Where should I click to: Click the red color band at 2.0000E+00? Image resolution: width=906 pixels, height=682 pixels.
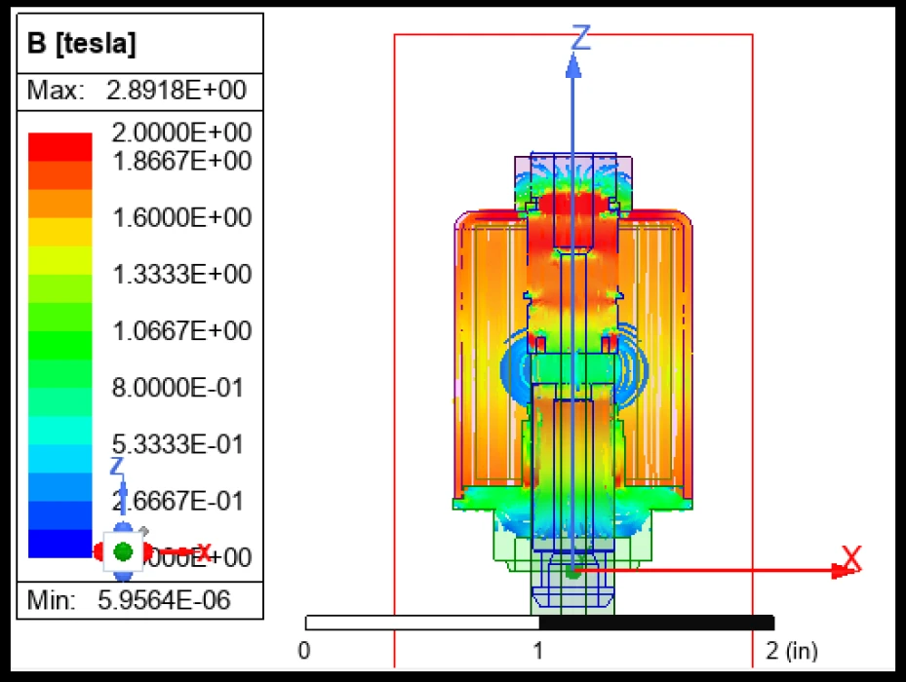pos(59,146)
